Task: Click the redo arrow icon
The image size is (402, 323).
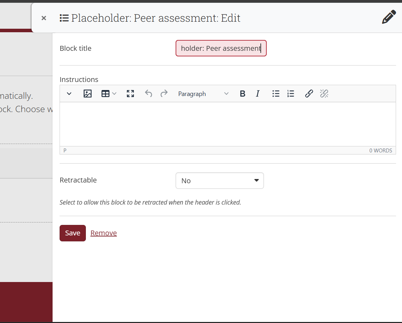Action: tap(164, 94)
